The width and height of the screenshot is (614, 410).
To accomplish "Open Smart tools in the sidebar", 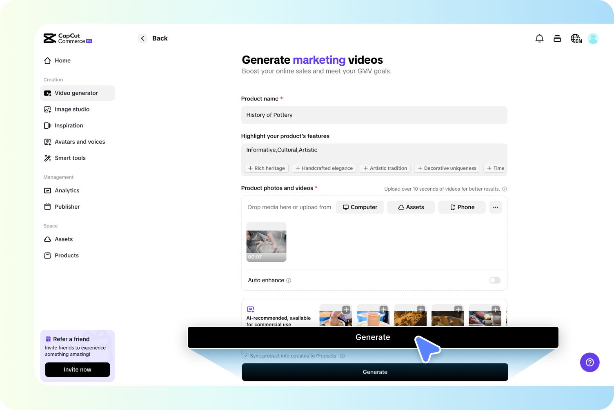I will click(x=70, y=158).
